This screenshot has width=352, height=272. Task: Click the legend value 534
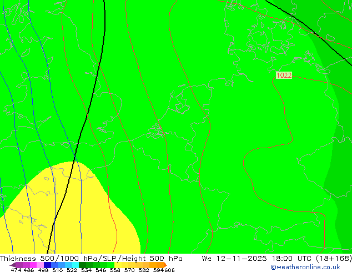click(x=86, y=270)
